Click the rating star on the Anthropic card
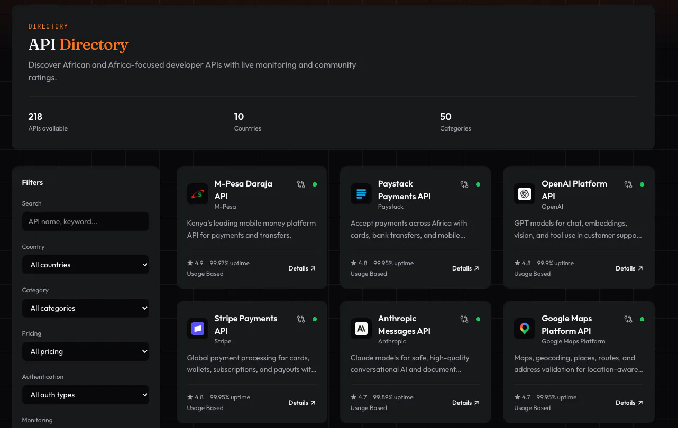Viewport: 678px width, 428px height. click(354, 397)
